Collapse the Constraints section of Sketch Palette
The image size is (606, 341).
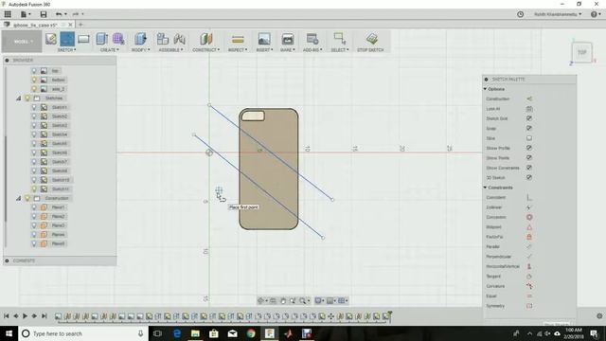tap(485, 188)
